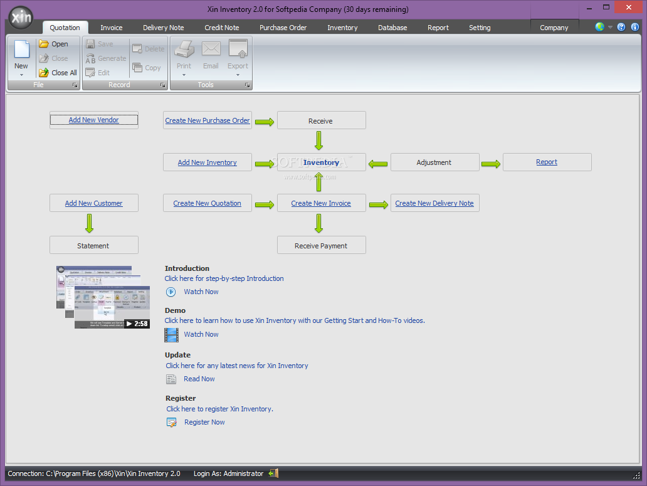Click the logout door icon in status bar
Image resolution: width=647 pixels, height=486 pixels.
[273, 473]
